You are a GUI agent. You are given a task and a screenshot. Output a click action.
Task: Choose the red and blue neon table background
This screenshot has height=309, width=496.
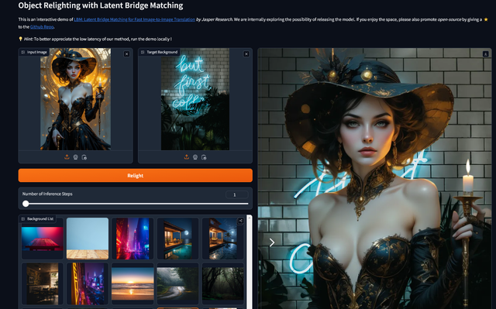(x=43, y=239)
